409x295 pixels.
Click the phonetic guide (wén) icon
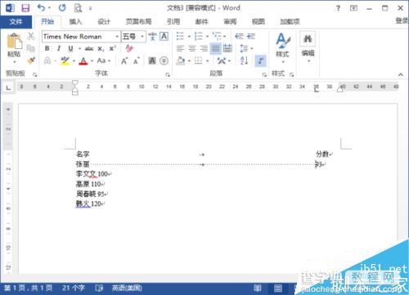[x=152, y=36]
